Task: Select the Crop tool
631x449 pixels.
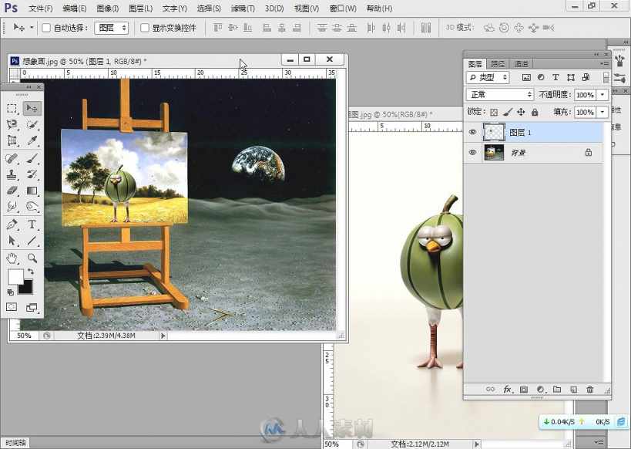Action: pyautogui.click(x=12, y=140)
